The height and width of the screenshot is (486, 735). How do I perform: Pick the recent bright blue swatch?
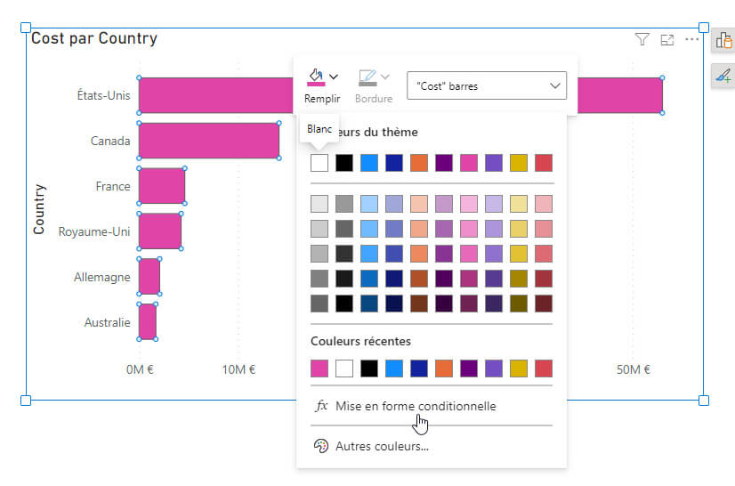394,369
